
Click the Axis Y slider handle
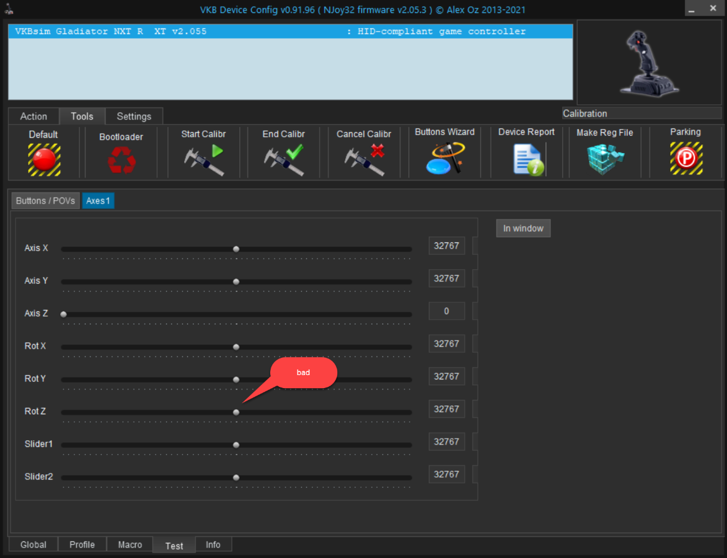click(236, 281)
